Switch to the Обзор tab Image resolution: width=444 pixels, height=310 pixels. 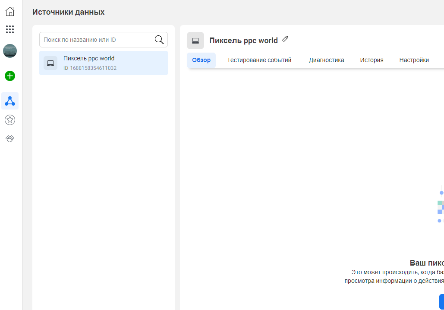[201, 60]
